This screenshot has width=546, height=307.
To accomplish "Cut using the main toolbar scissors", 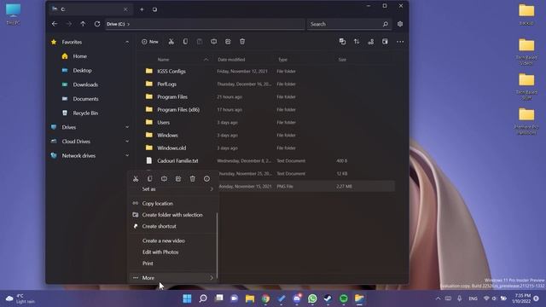I will click(171, 42).
